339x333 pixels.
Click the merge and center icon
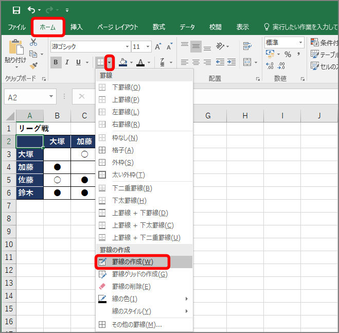pyautogui.click(x=247, y=62)
